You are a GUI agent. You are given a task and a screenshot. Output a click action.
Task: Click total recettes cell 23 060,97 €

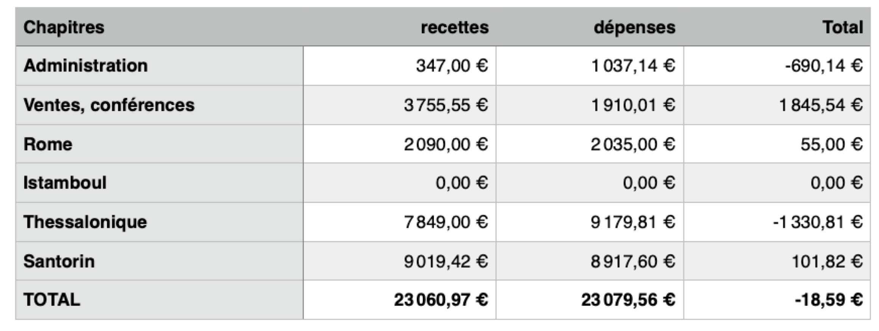pyautogui.click(x=441, y=300)
